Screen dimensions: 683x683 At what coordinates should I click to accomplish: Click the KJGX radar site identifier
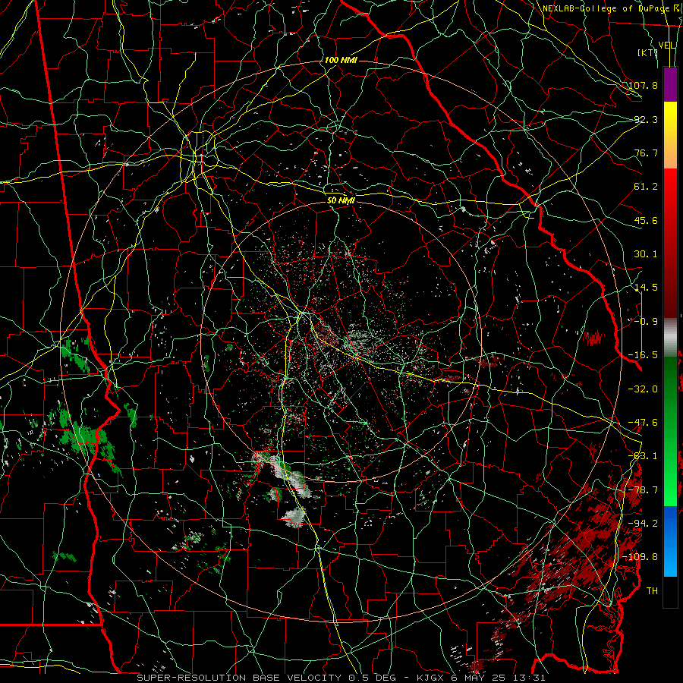[432, 678]
